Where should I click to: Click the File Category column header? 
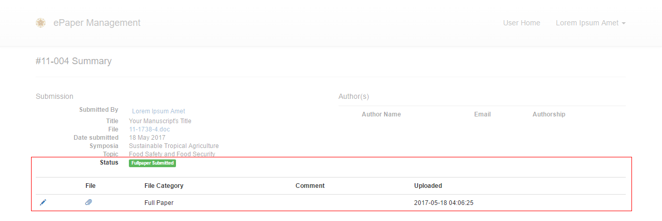pyautogui.click(x=164, y=186)
